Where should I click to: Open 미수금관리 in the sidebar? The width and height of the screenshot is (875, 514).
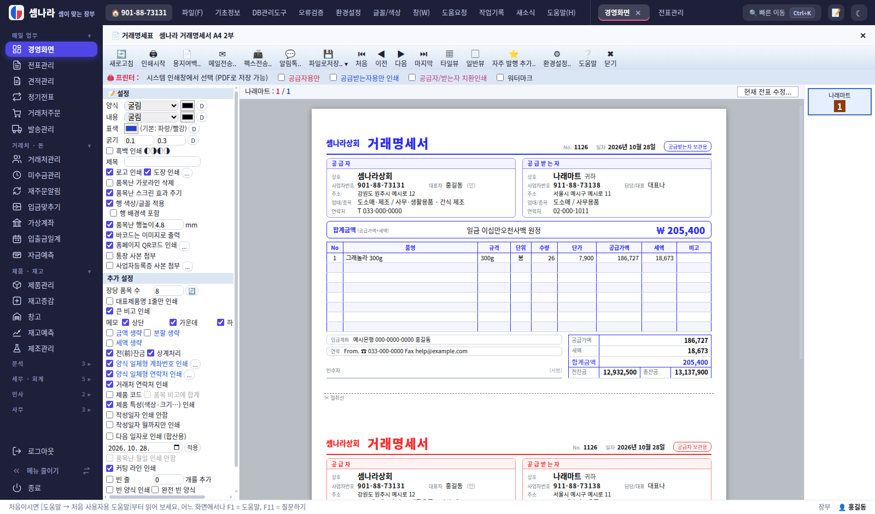pos(51,175)
